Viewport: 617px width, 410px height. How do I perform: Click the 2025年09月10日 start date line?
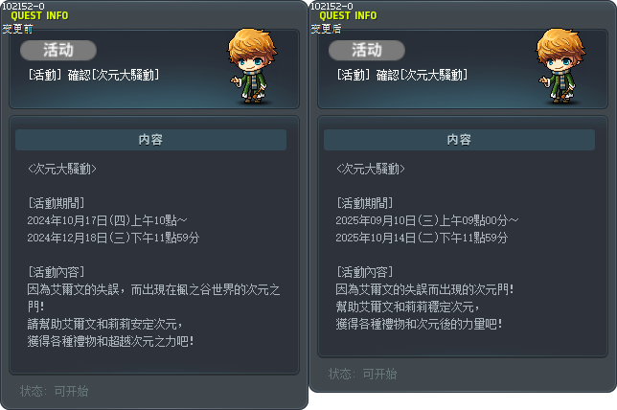pyautogui.click(x=427, y=220)
